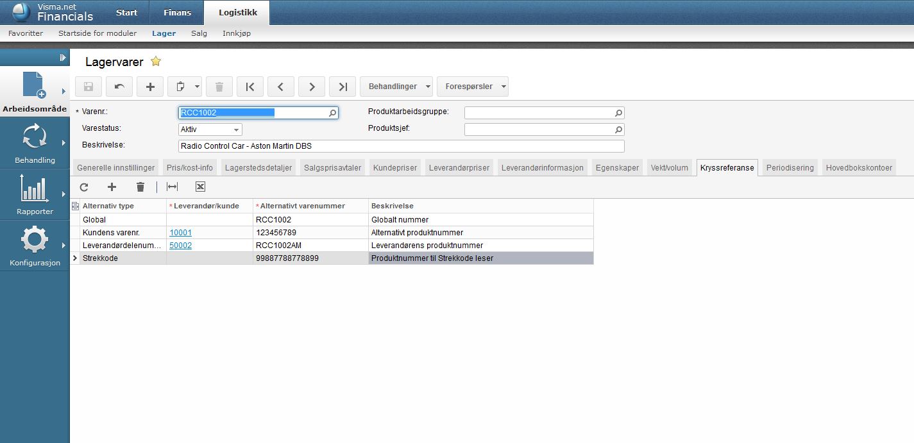Image resolution: width=914 pixels, height=443 pixels.
Task: Switch to the Finans top tab
Action: pyautogui.click(x=176, y=12)
